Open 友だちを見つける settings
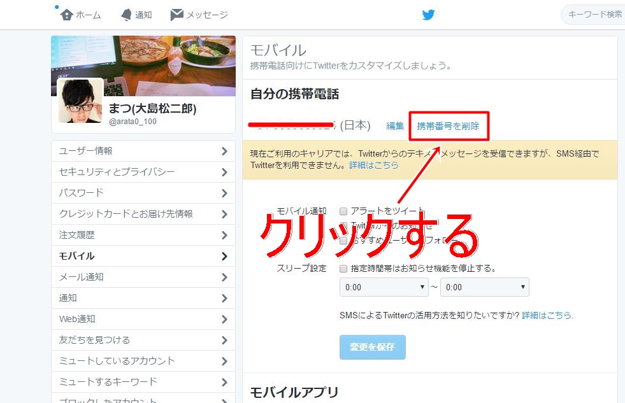This screenshot has width=625, height=403. click(143, 341)
